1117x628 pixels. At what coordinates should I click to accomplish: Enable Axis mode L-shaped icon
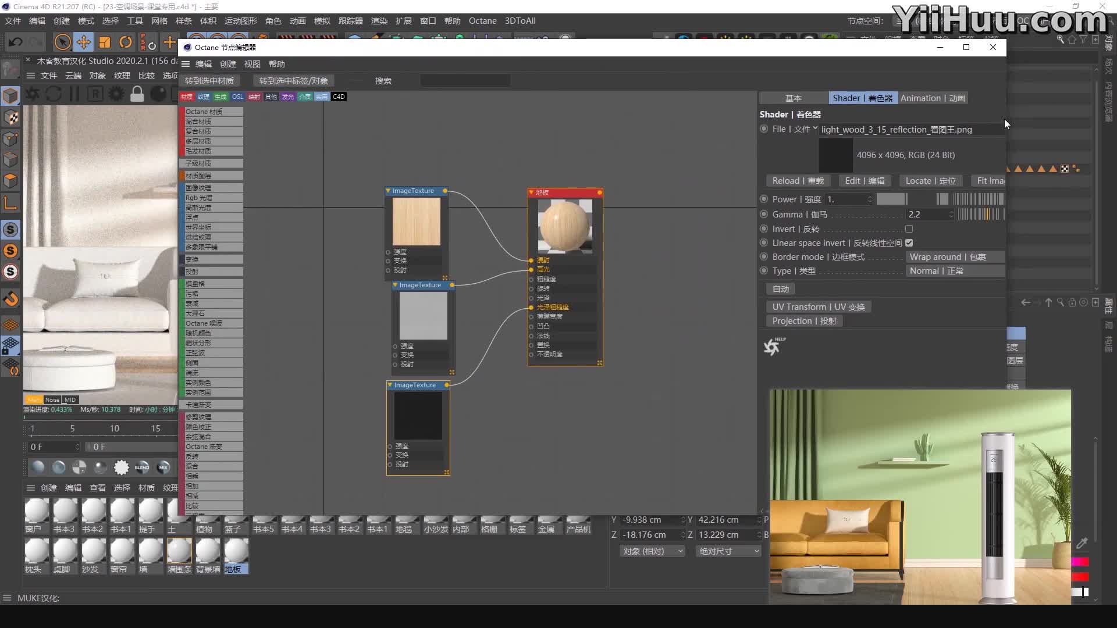tap(10, 202)
